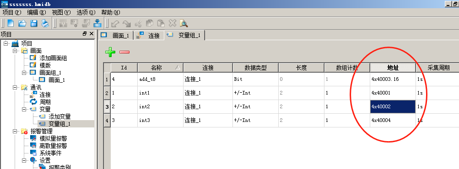459x169 pixels.
Task: Collapse the 报警管理 tree node
Action: 15,131
